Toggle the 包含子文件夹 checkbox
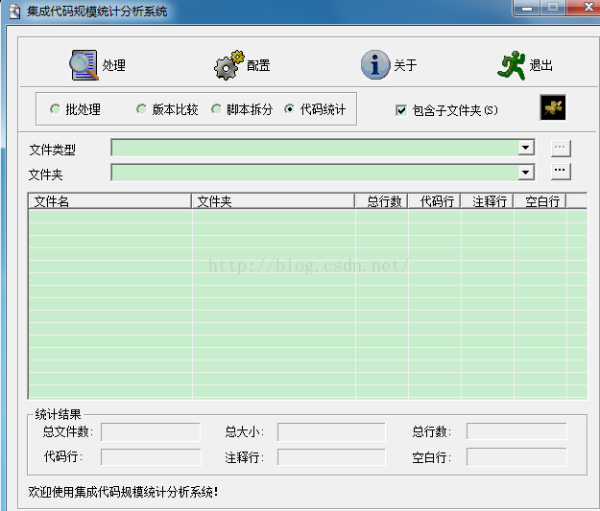600x511 pixels. point(401,110)
